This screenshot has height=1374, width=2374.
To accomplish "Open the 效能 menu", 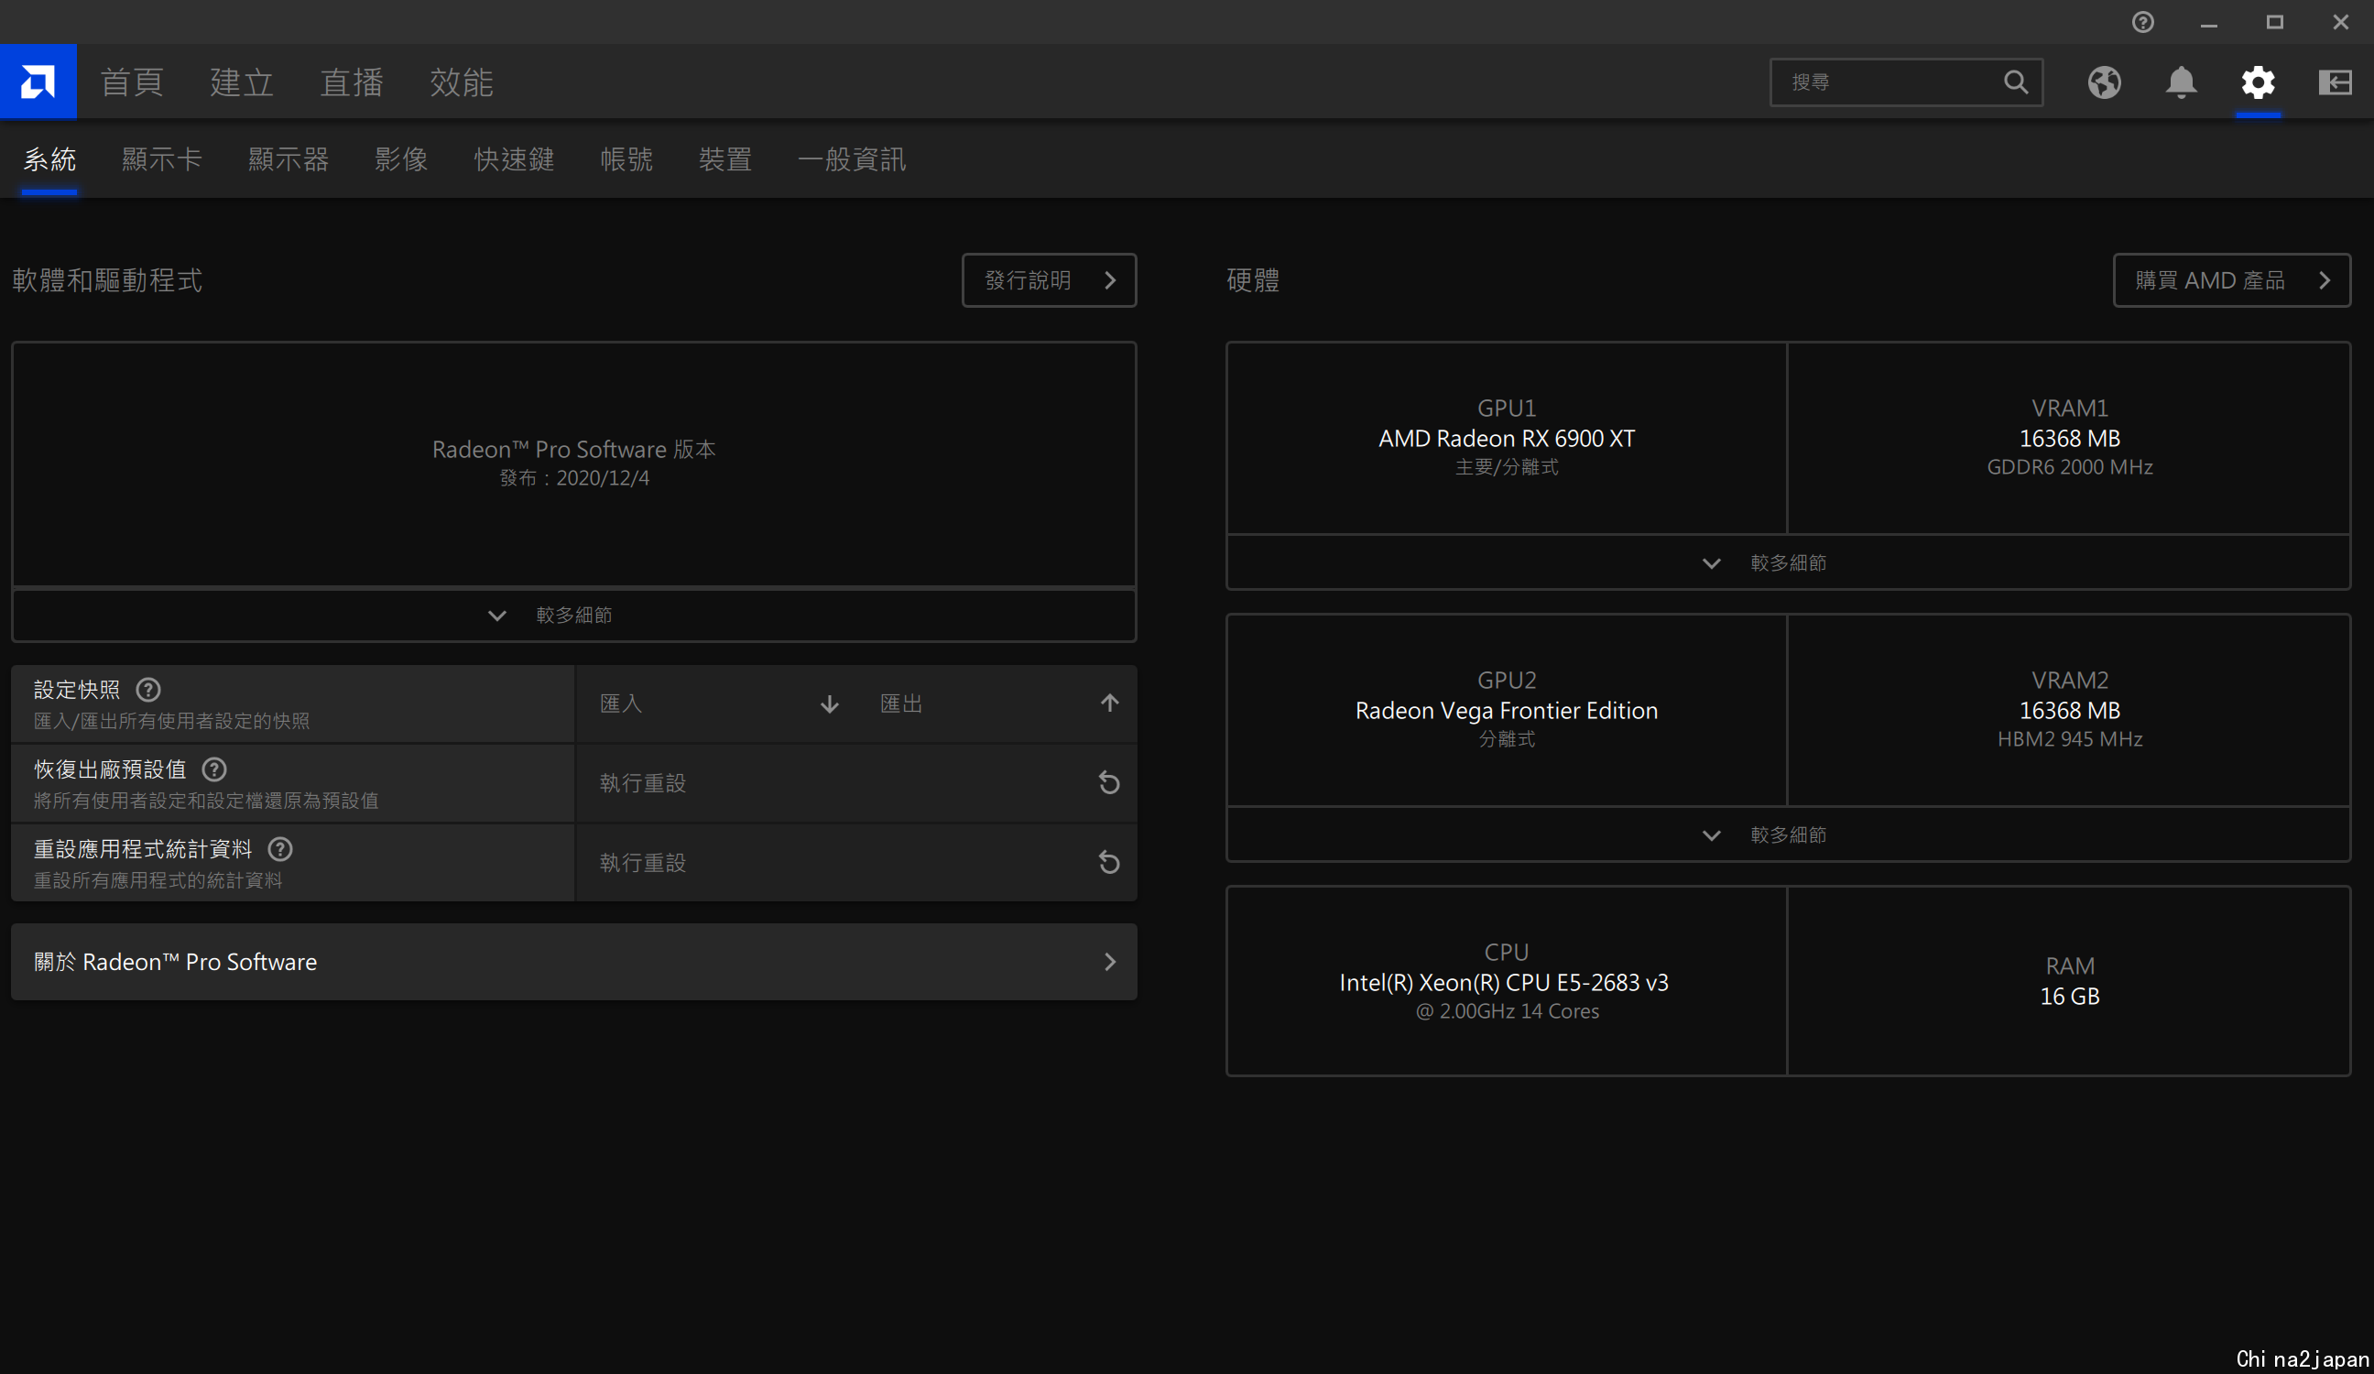I will (461, 82).
